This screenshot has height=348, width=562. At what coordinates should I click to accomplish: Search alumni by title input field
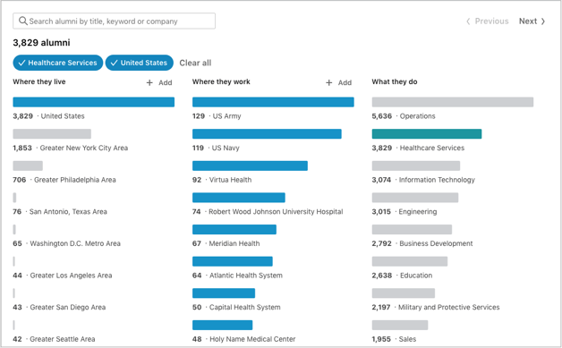click(115, 21)
